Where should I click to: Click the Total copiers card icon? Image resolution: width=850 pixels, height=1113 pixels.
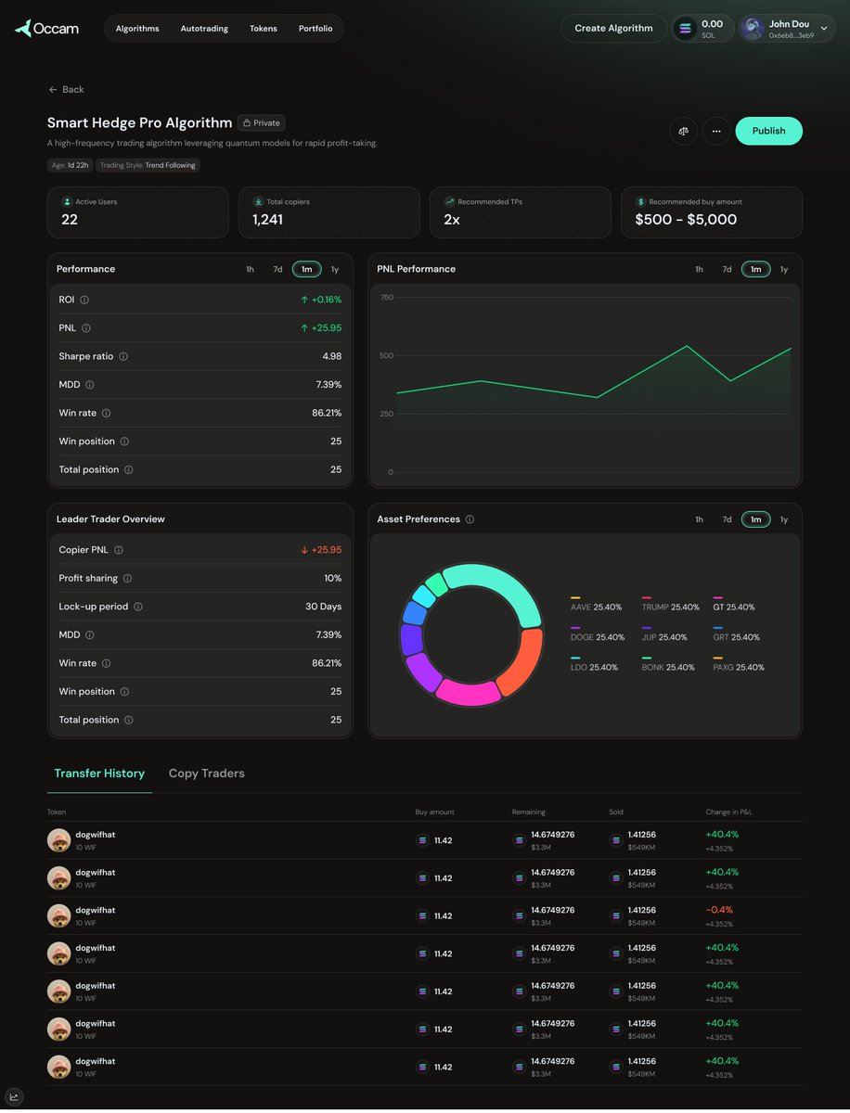[258, 201]
